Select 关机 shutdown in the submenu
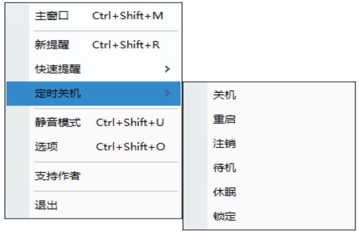Screen dimensions: 359x233 coord(224,95)
